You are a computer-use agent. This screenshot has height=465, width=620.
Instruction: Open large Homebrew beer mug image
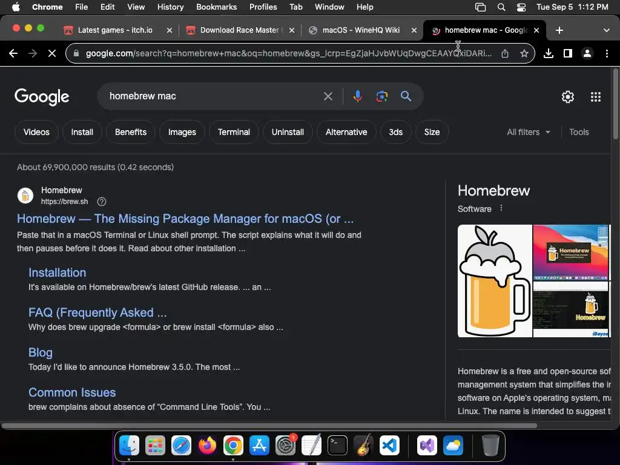pos(495,281)
